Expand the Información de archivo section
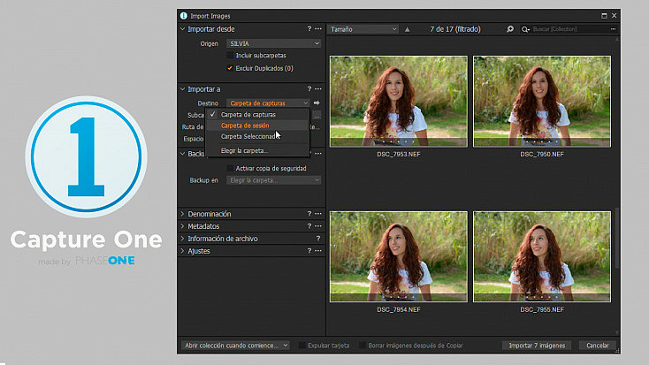This screenshot has height=365, width=649. click(182, 239)
